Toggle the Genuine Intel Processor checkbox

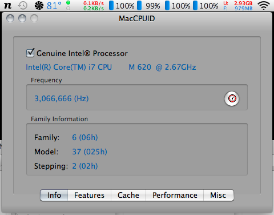coord(30,53)
